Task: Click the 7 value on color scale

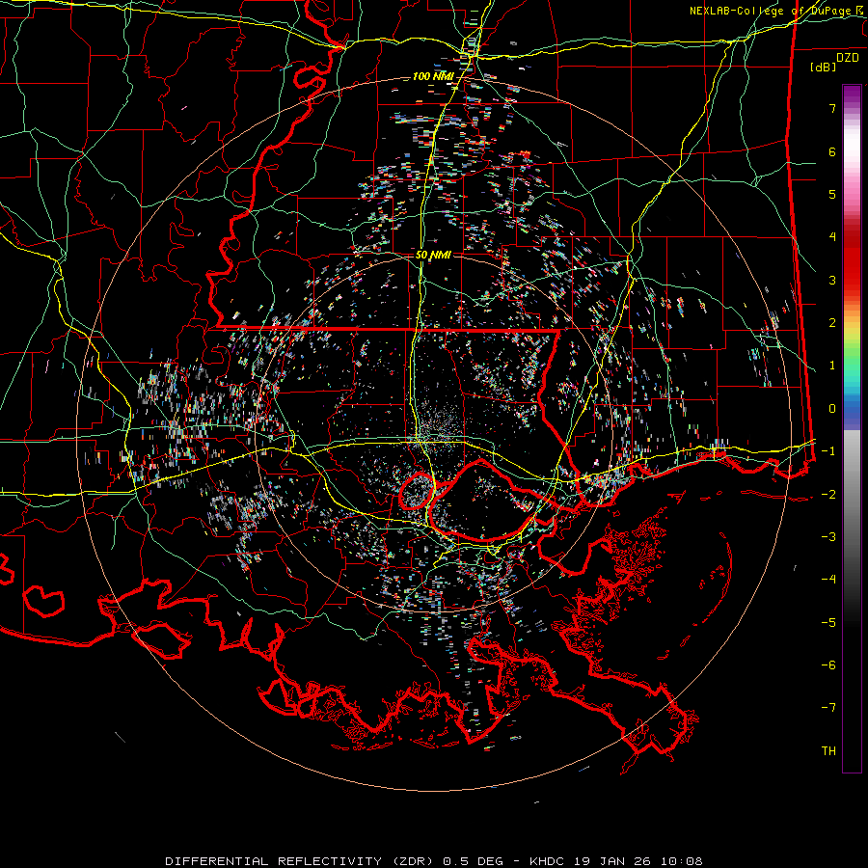Action: pyautogui.click(x=832, y=108)
